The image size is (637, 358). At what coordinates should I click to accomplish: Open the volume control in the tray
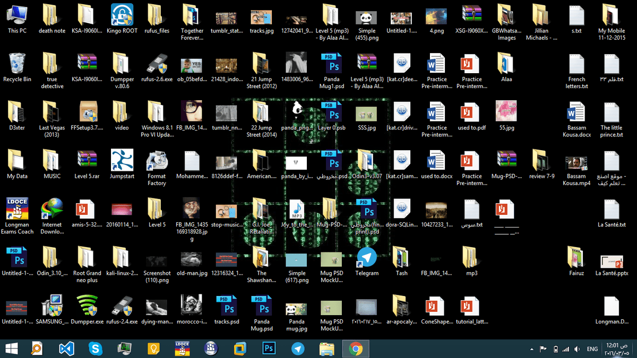(576, 348)
